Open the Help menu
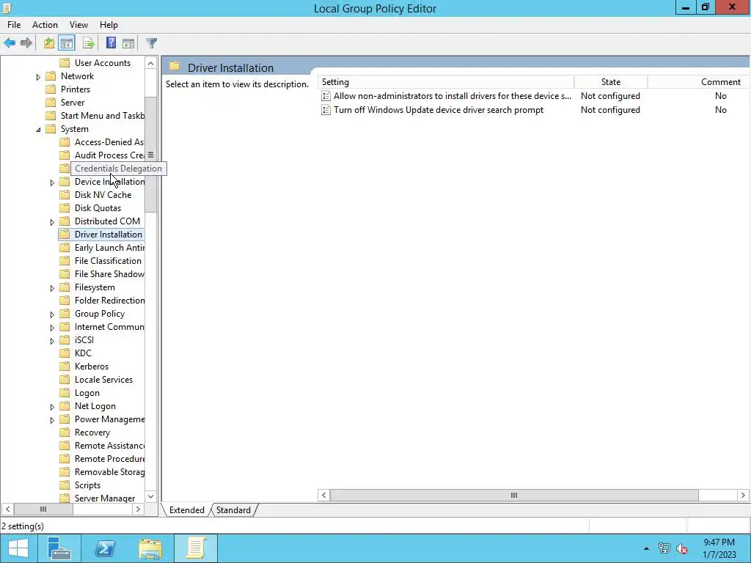 [x=109, y=25]
